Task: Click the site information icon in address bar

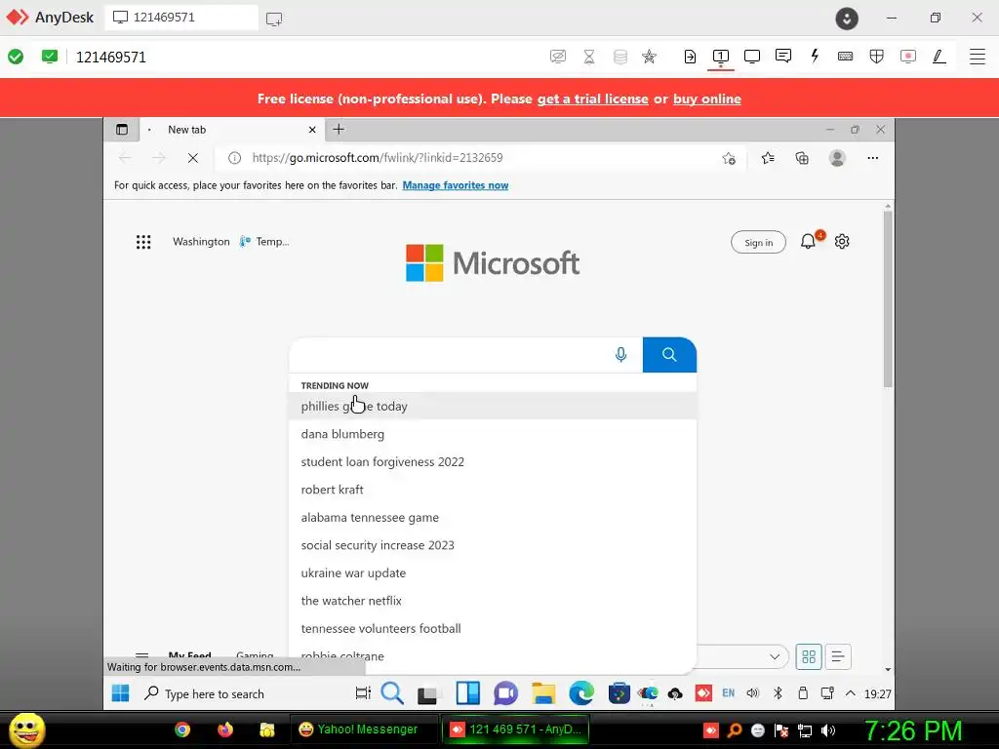Action: click(234, 157)
